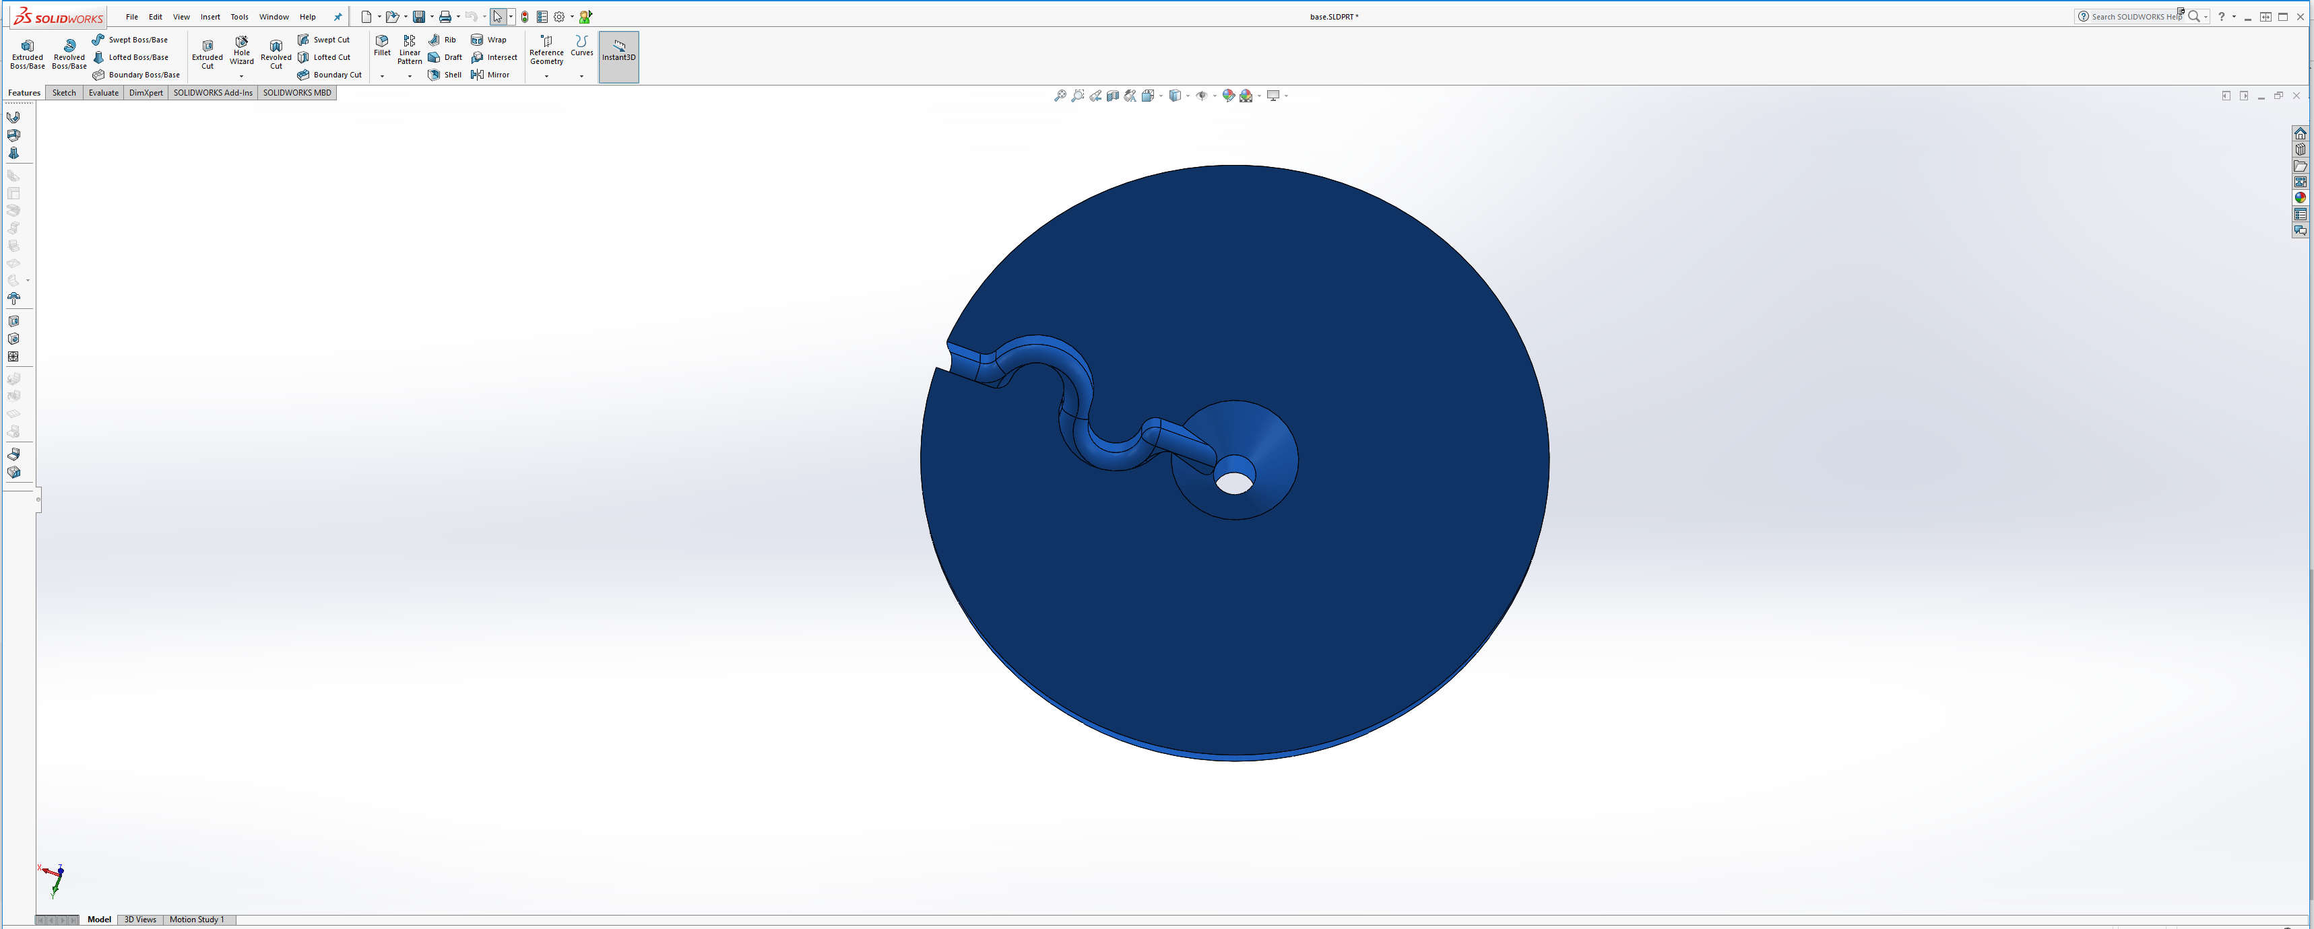2314x929 pixels.
Task: Expand Hole Wizard dropdown arrow
Action: pyautogui.click(x=242, y=76)
